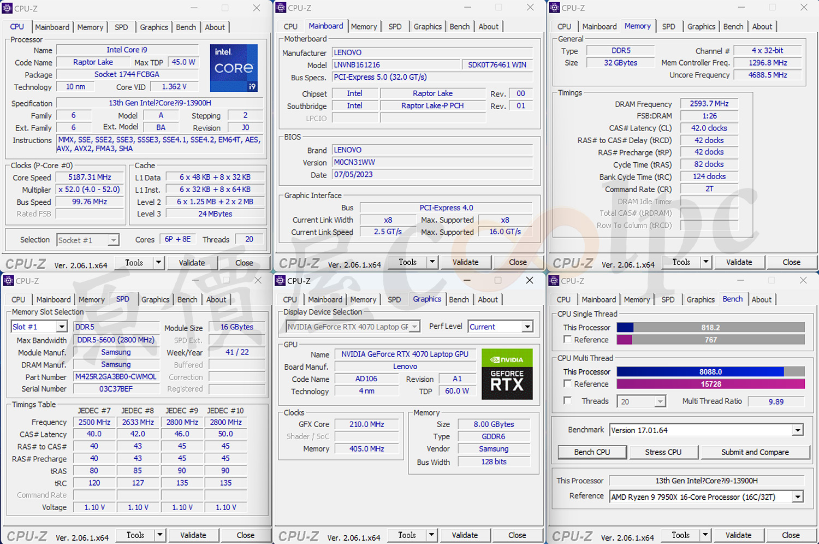Click the Intel Core i9 logo badge
Viewport: 819px width, 544px height.
234,68
